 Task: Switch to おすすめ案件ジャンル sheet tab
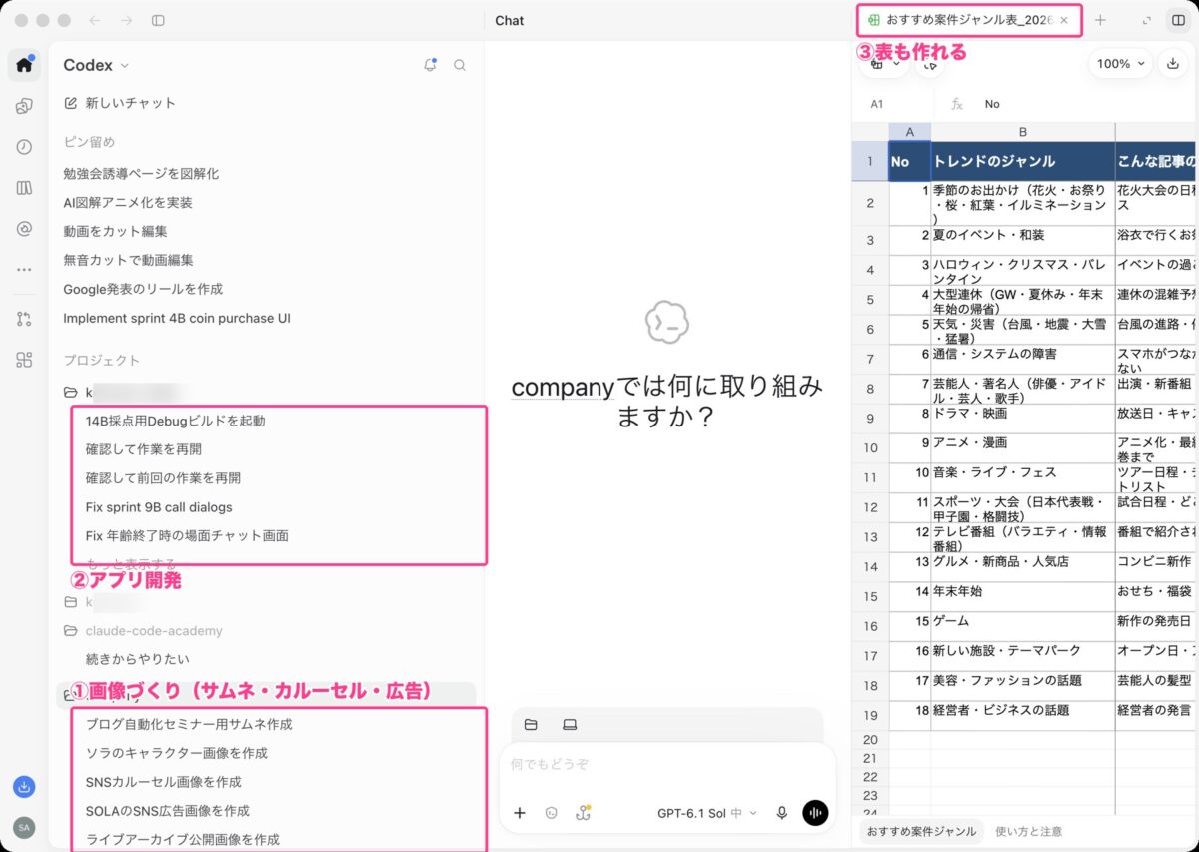[x=921, y=831]
